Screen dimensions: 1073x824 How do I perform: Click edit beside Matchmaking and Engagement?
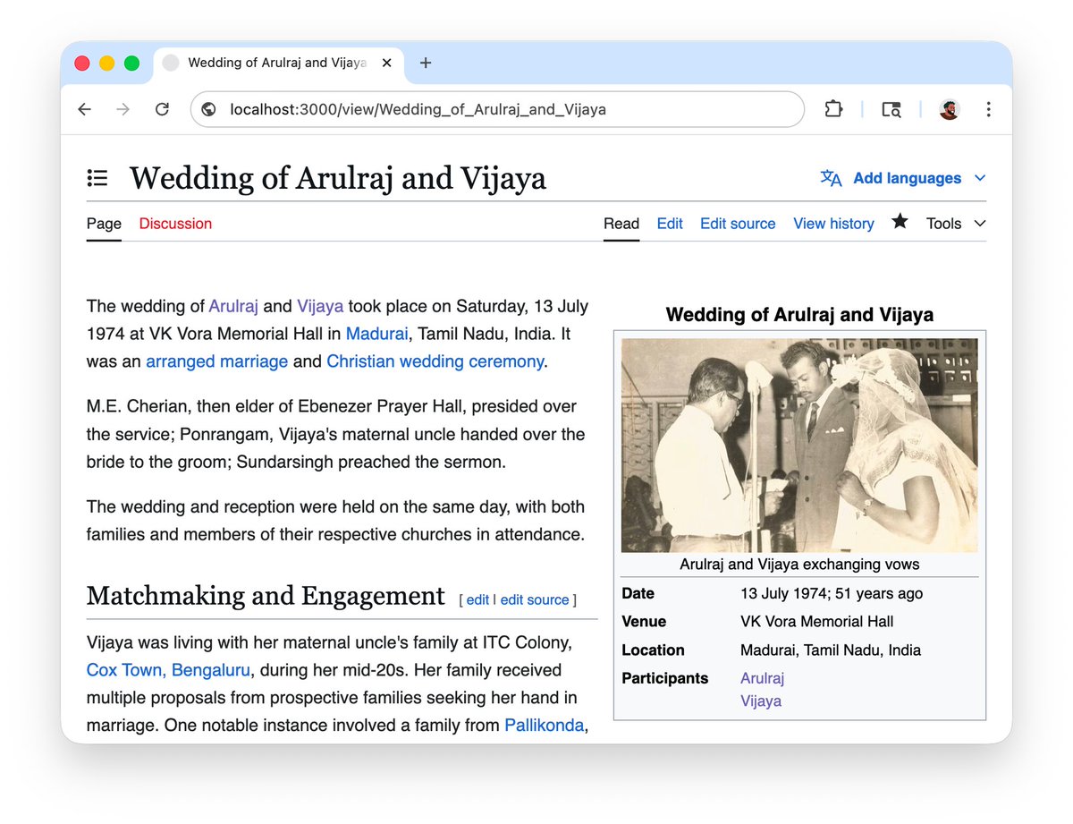(477, 599)
